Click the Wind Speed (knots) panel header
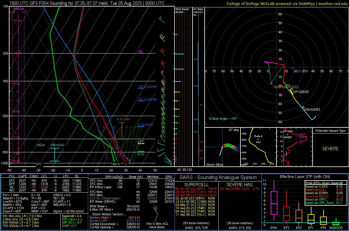This screenshot has height=231, width=349. point(182,10)
